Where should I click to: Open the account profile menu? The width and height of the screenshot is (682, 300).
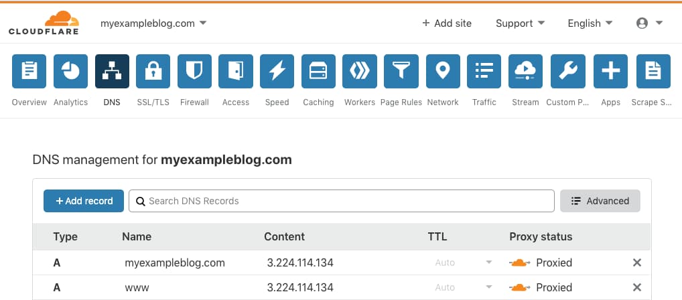pyautogui.click(x=649, y=23)
